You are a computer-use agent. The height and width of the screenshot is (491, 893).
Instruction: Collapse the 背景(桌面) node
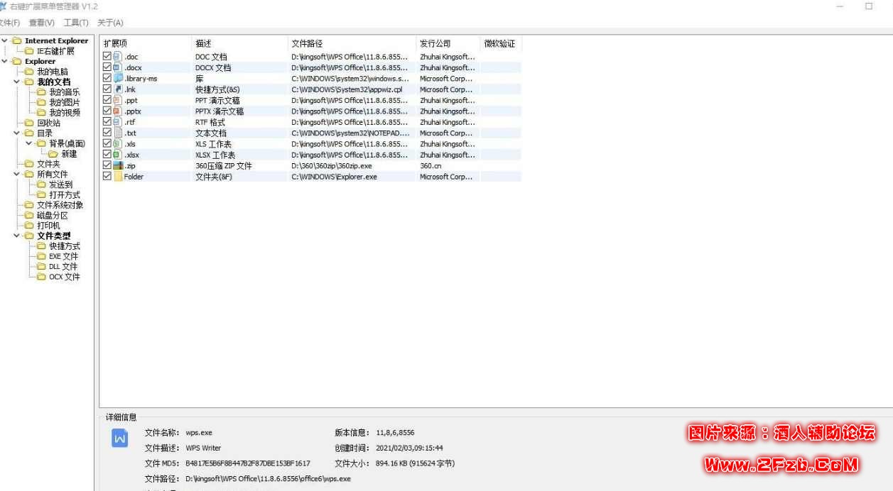pos(28,144)
